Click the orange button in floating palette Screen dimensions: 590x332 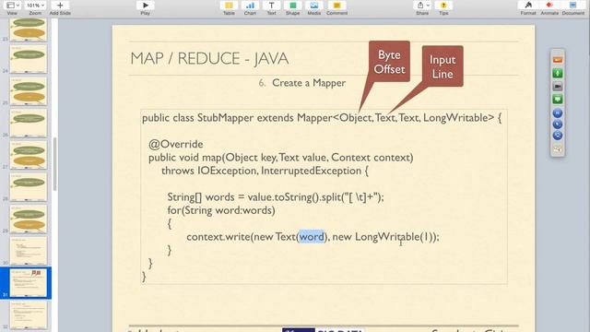(558, 60)
